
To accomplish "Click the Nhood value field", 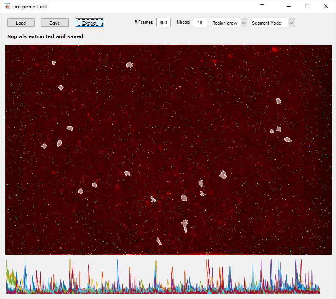I will (200, 23).
